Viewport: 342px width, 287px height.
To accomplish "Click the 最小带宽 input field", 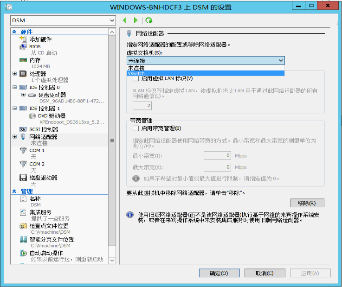I will (217, 156).
